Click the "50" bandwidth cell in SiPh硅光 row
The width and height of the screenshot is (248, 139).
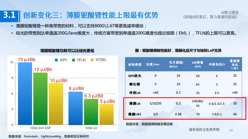(198, 76)
